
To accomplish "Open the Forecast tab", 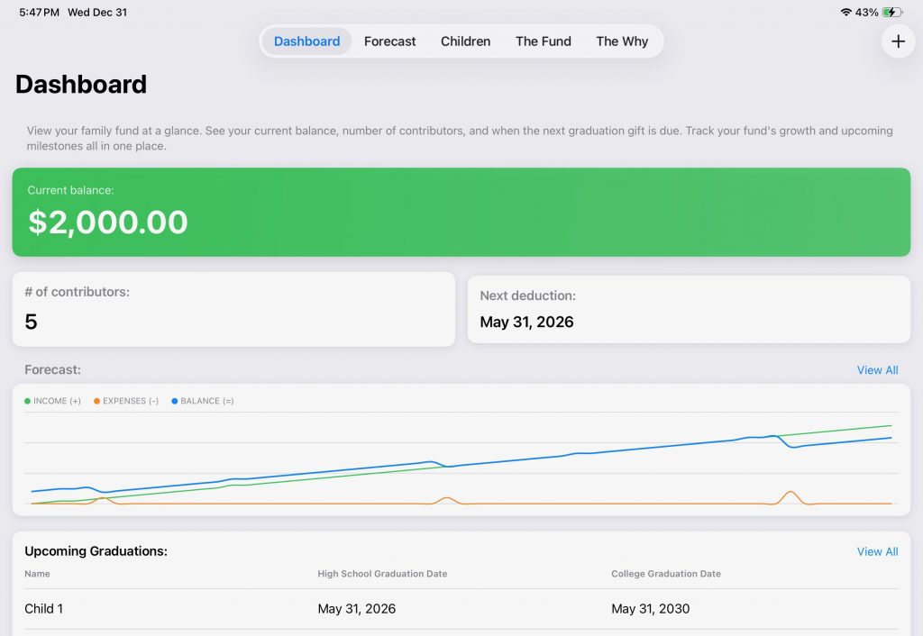I will point(389,41).
